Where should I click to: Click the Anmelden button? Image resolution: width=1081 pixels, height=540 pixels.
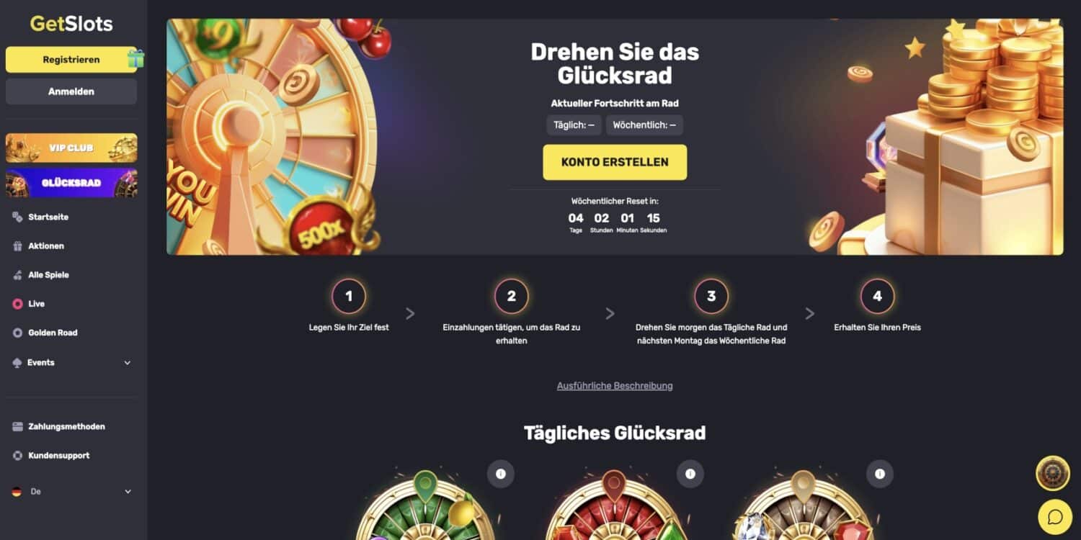point(71,91)
